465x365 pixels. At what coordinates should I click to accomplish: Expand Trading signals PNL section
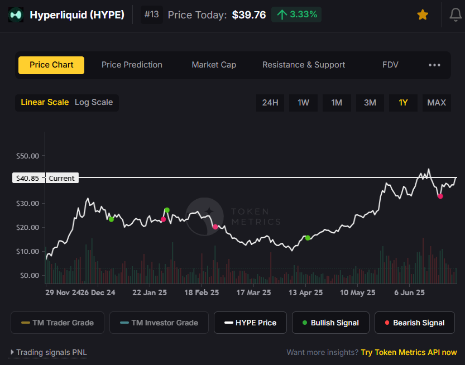click(49, 352)
